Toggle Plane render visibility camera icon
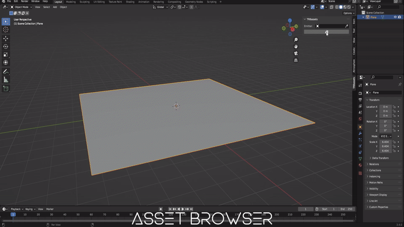Screen dimensions: 404x227 [399, 17]
